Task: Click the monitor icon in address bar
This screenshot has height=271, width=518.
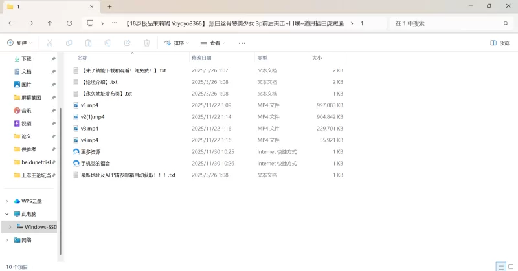Action: pyautogui.click(x=90, y=23)
